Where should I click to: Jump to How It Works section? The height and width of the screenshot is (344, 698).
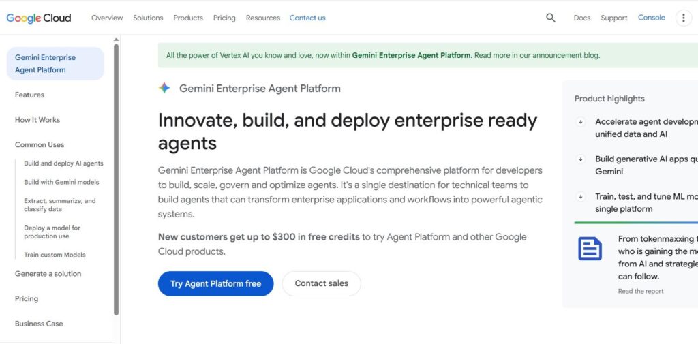(x=37, y=120)
